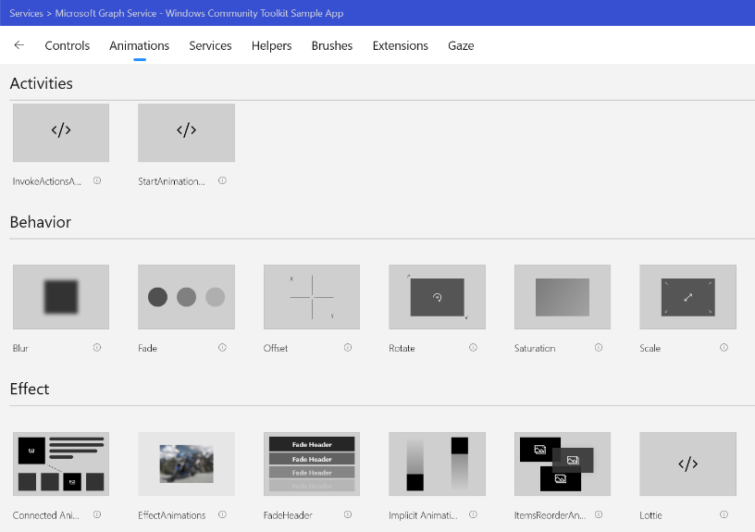Open the Helpers tab
This screenshot has width=755, height=532.
pos(272,45)
